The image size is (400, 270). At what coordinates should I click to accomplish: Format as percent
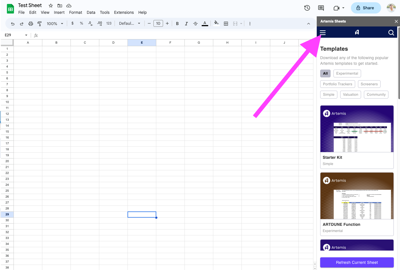(82, 23)
